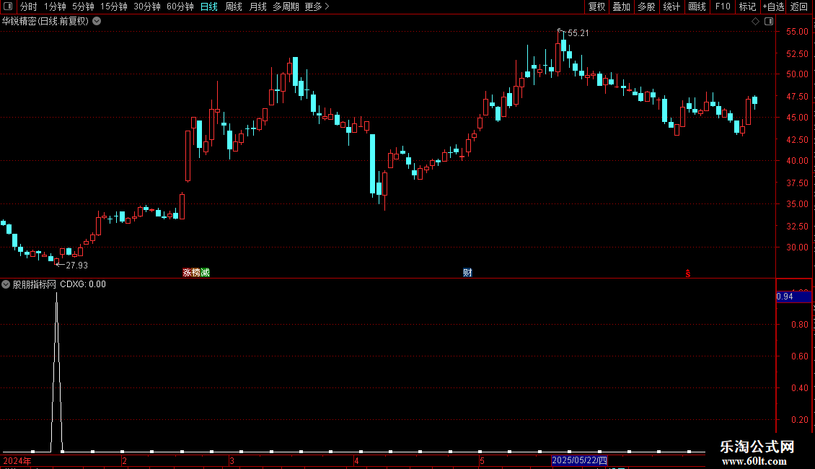Switch to 分时 intraday view
This screenshot has height=469, width=815.
coord(29,6)
